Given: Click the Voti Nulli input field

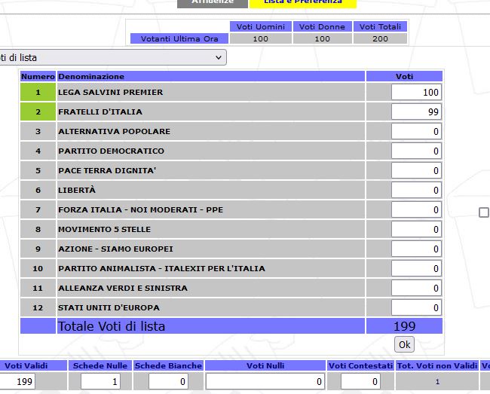Looking at the screenshot, I should (265, 381).
